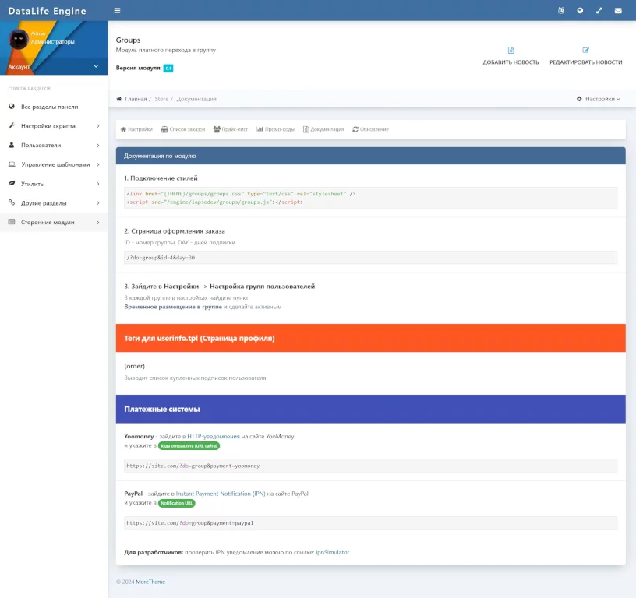Open Все разделы панели menu item

(54, 107)
